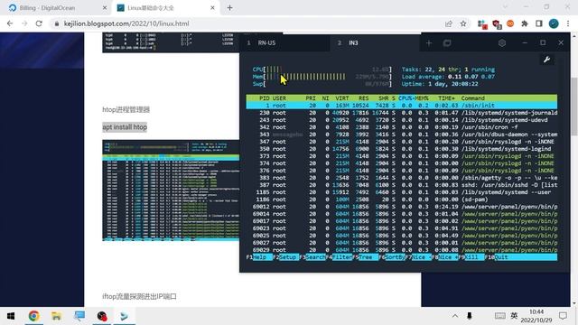Open the clock and date in taskbar
The width and height of the screenshot is (578, 325).
[x=536, y=316]
